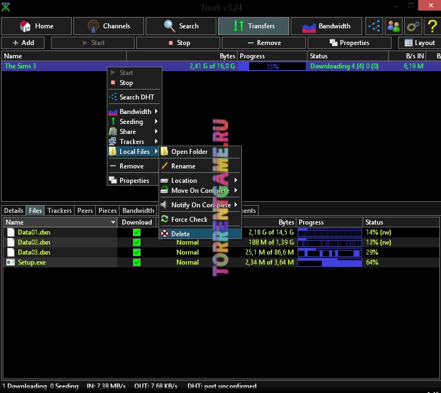Image resolution: width=441 pixels, height=393 pixels.
Task: Expand Move On Complete submenu
Action: click(200, 191)
